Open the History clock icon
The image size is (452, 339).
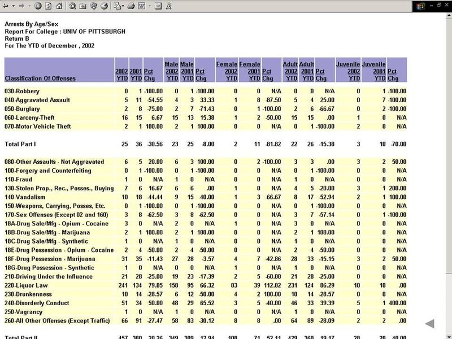point(105,6)
